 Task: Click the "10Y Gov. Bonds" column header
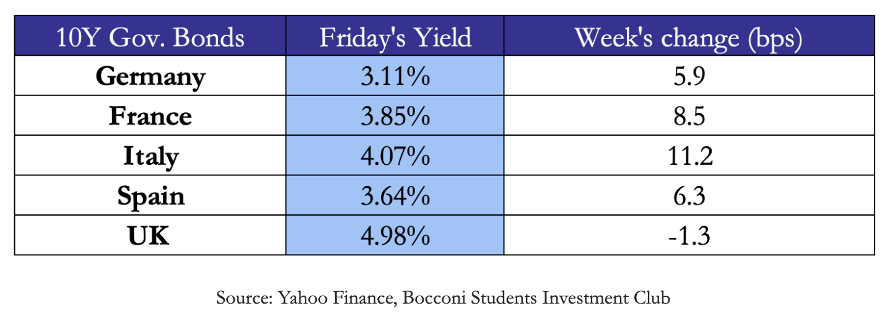click(x=150, y=38)
